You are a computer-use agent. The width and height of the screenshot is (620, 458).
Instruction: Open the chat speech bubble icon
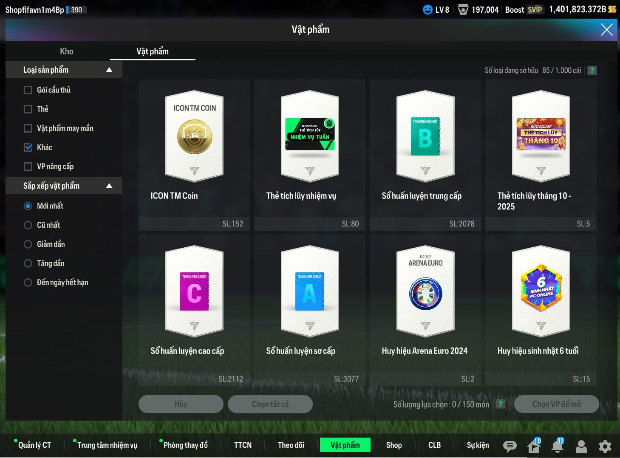[510, 446]
